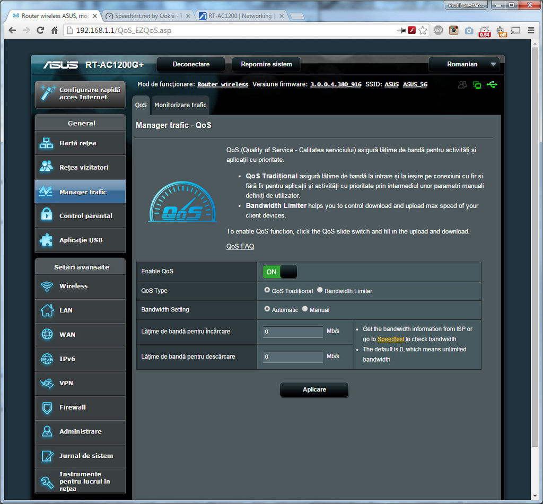
Task: Click the Aplicație USB puzzle icon
Action: [47, 240]
